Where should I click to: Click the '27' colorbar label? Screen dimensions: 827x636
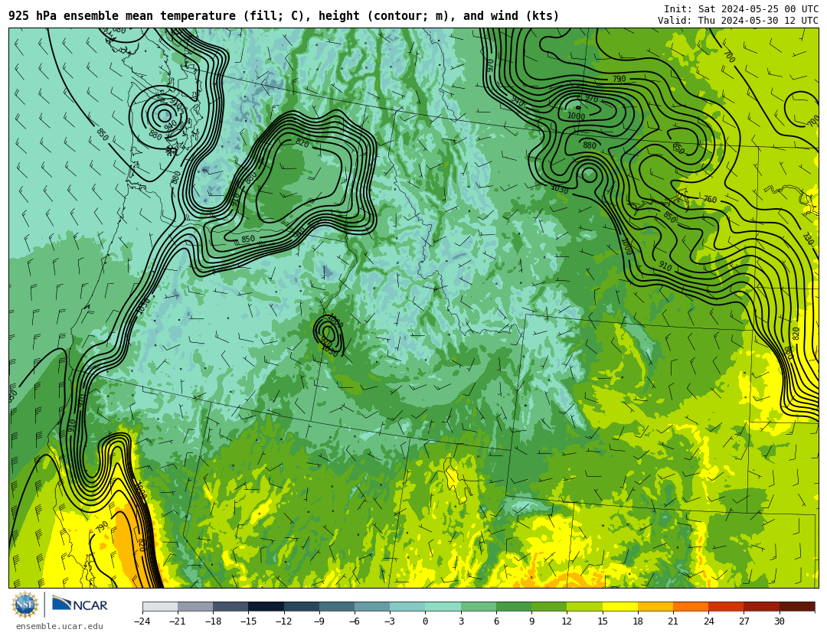pyautogui.click(x=744, y=621)
